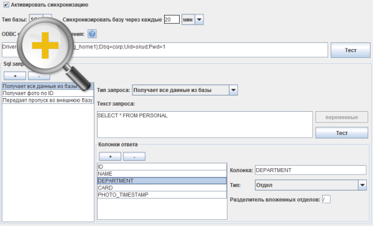Select query Получает все данные из базы
This screenshot has width=373, height=226.
48,86
